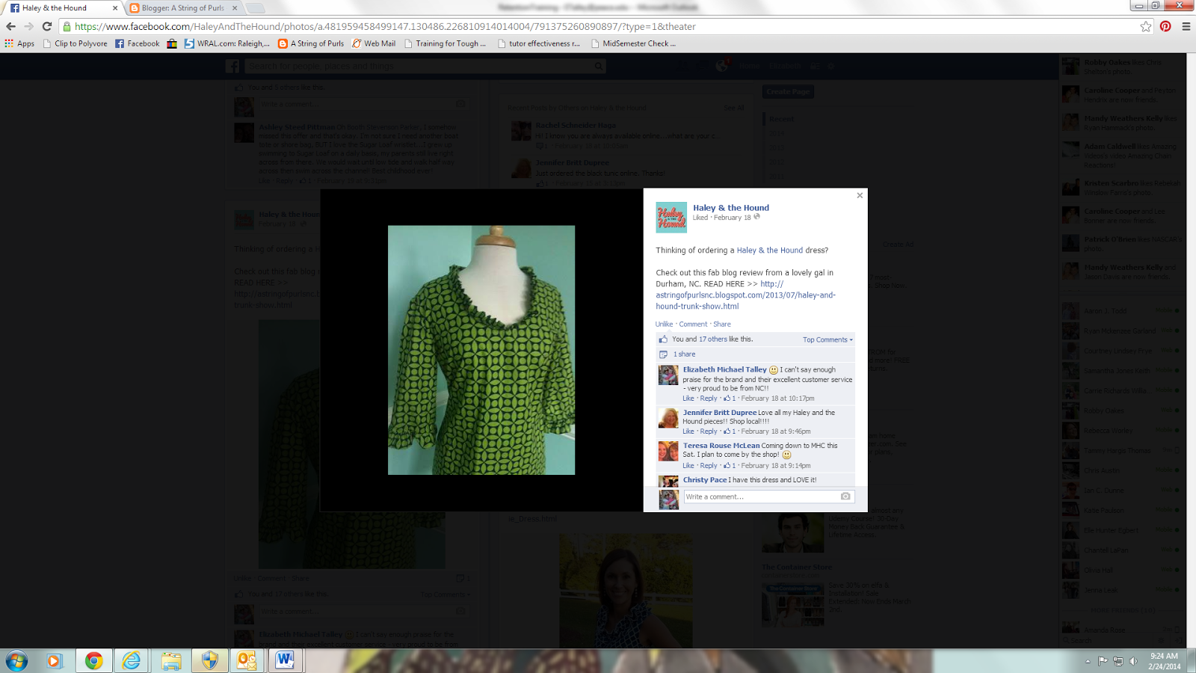Viewport: 1196px width, 673px height.
Task: Open the Apps shortcut in bookmarks bar
Action: (19, 43)
